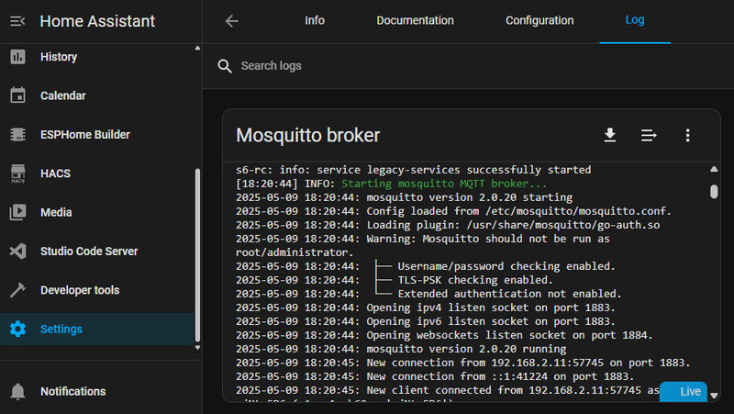Click the sidebar scroll down arrow
Screen dimensions: 734x414
tap(197, 348)
